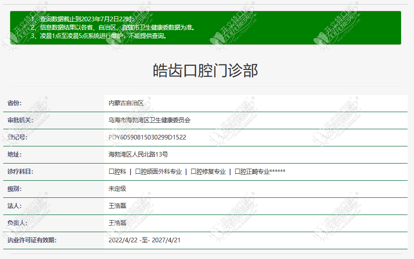
Task: Click the 诊疗科目 label
Action: click(20, 172)
